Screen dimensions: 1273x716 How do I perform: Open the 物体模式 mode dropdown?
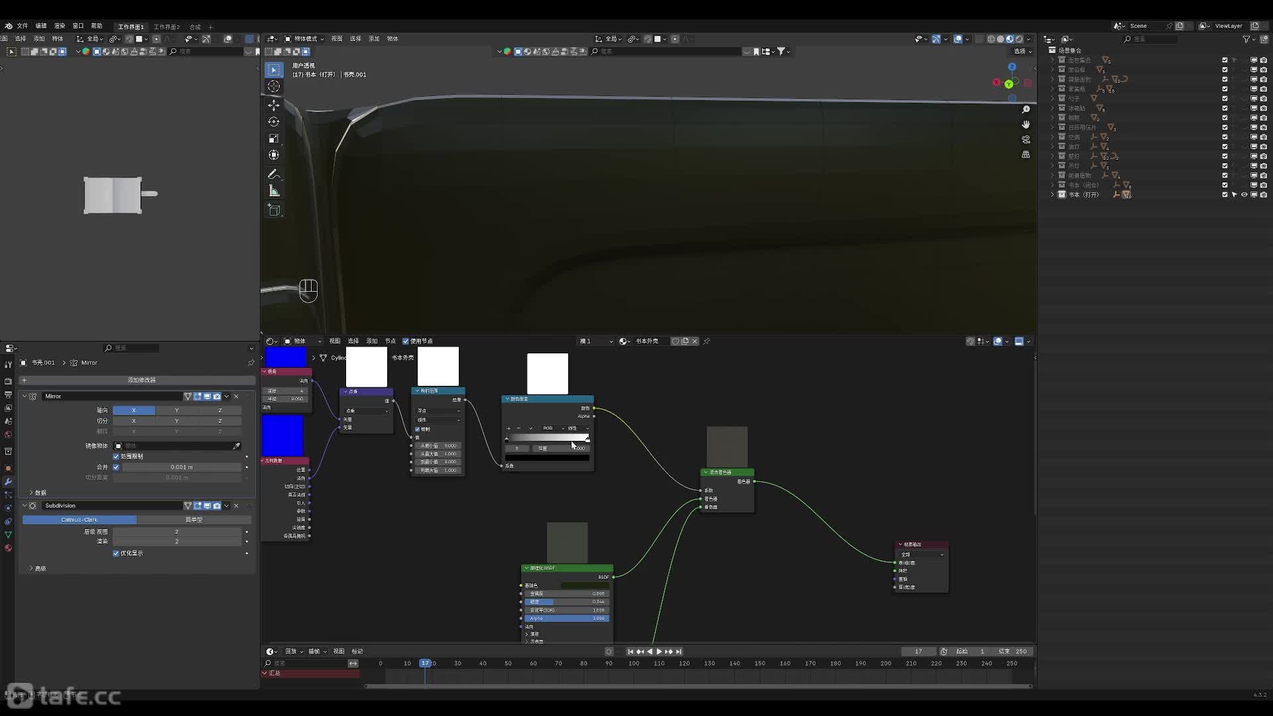pos(305,39)
